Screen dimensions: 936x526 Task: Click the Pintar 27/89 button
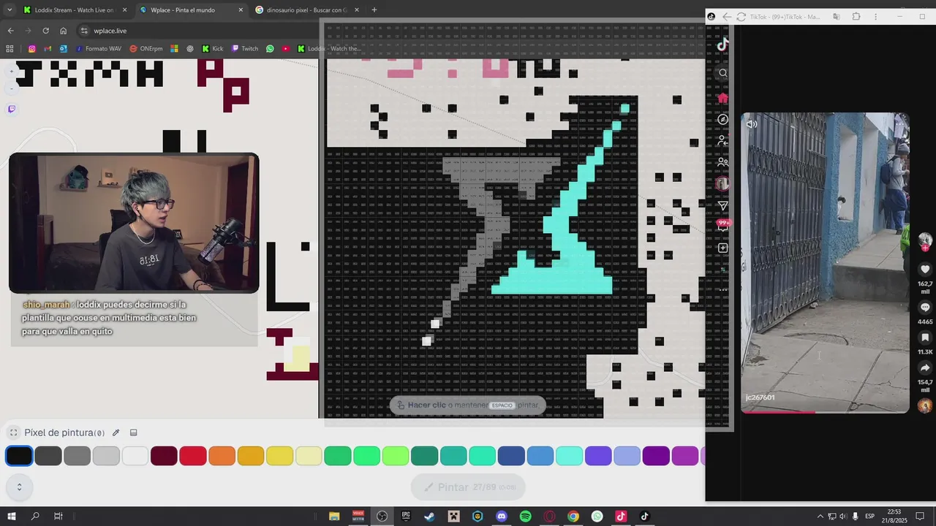pyautogui.click(x=468, y=487)
